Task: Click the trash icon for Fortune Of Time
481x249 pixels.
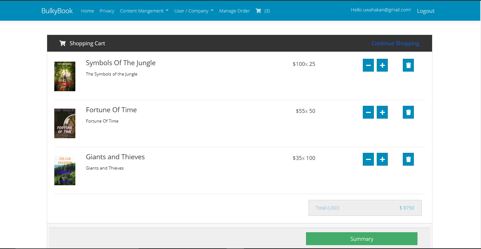Action: tap(408, 112)
